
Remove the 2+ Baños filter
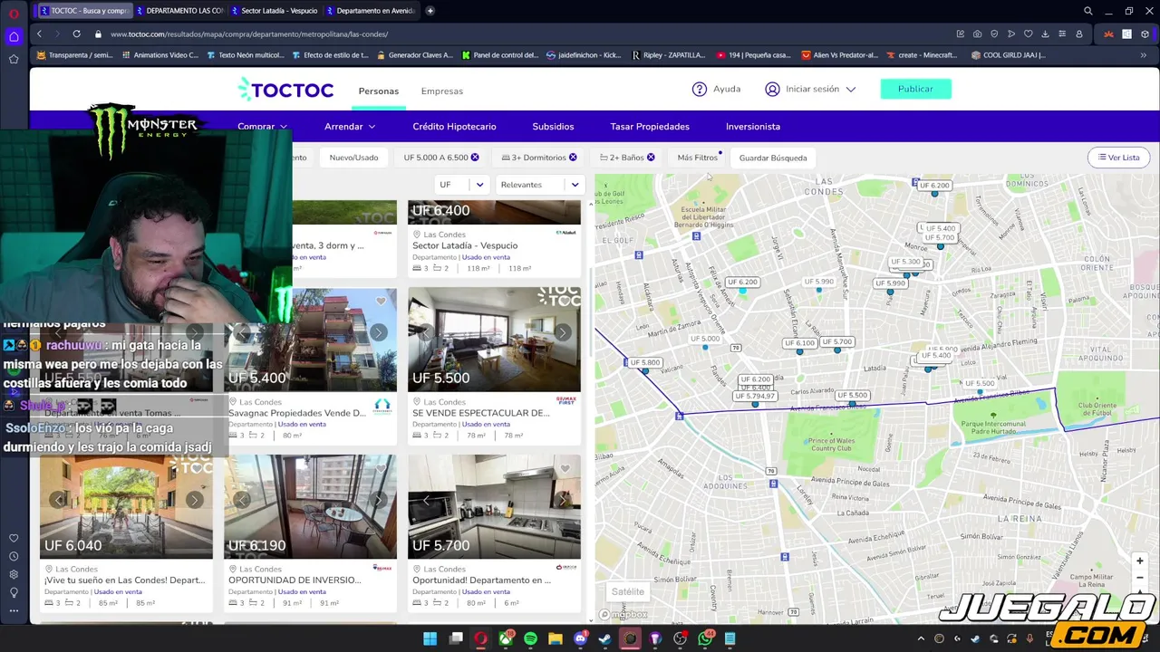[651, 158]
